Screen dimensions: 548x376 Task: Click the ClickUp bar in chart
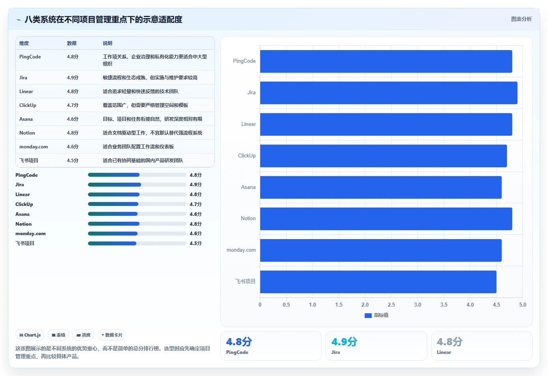pos(384,156)
